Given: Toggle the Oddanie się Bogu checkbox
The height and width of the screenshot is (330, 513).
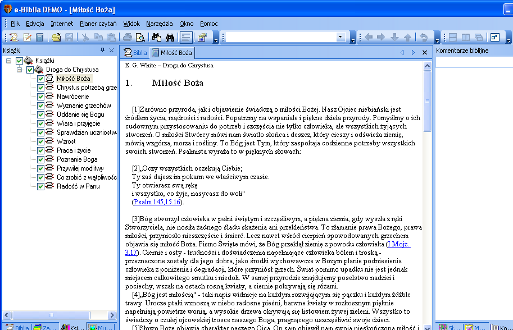Looking at the screenshot, I should click(40, 114).
